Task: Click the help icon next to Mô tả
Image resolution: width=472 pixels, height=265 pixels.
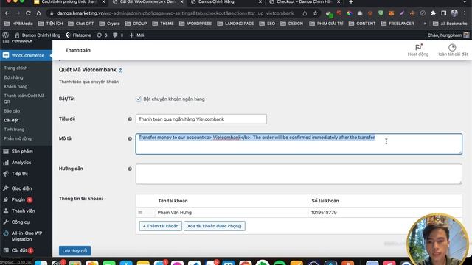Action: click(x=130, y=138)
